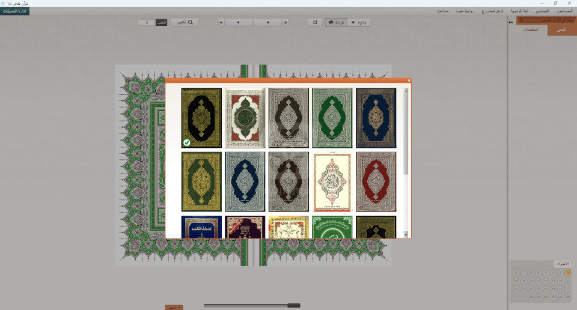Choose the maroon cover in bottom row

(245, 227)
